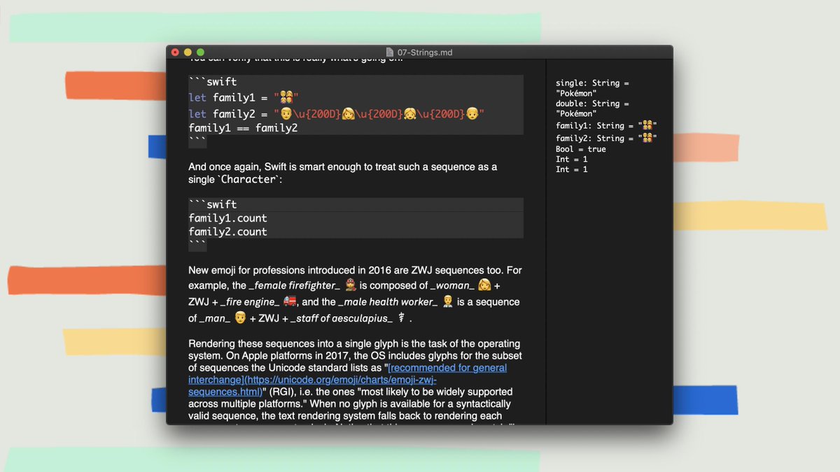Click the green zoom traffic light button
Viewport: 840px width, 472px height.
[200, 52]
